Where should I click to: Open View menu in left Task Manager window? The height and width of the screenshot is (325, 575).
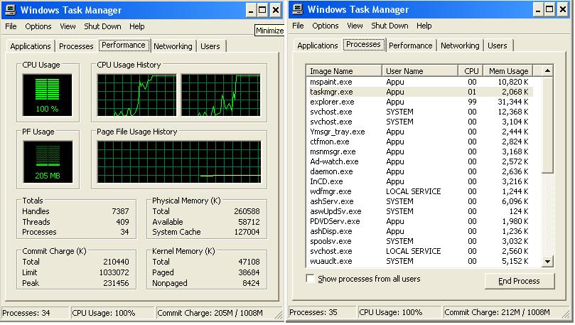point(68,26)
